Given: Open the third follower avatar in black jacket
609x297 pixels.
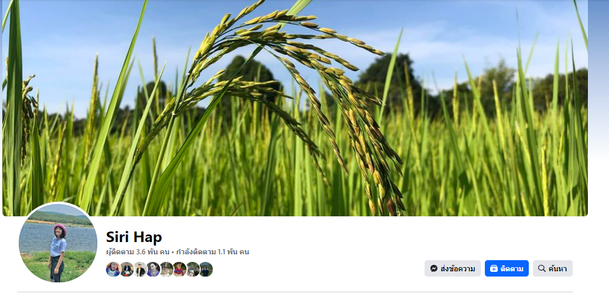Looking at the screenshot, I should pyautogui.click(x=140, y=269).
